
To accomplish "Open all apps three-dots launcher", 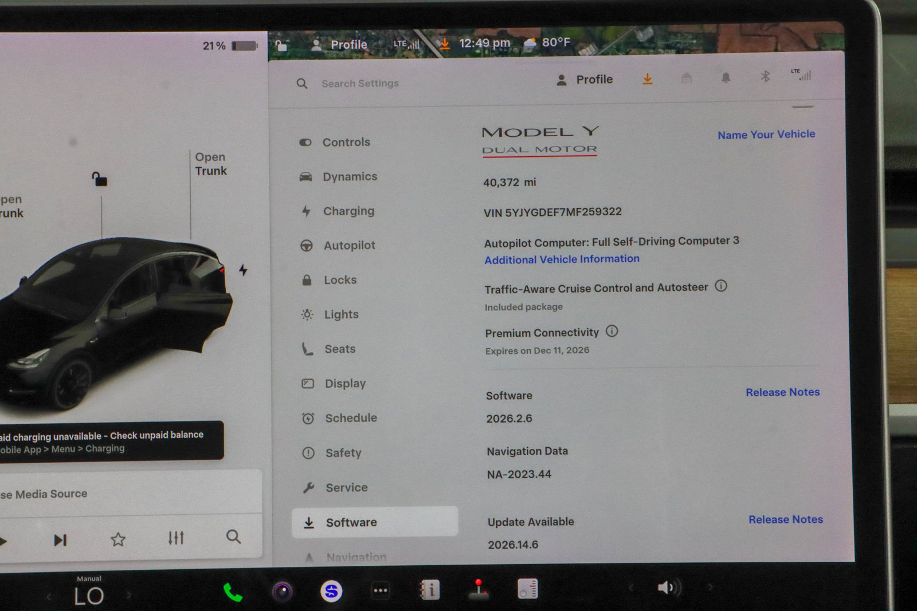I will coord(381,590).
